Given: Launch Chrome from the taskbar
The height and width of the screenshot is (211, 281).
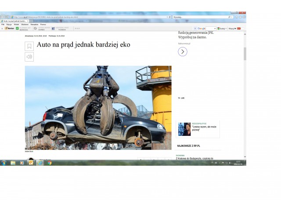Looking at the screenshot, I should [49, 163].
